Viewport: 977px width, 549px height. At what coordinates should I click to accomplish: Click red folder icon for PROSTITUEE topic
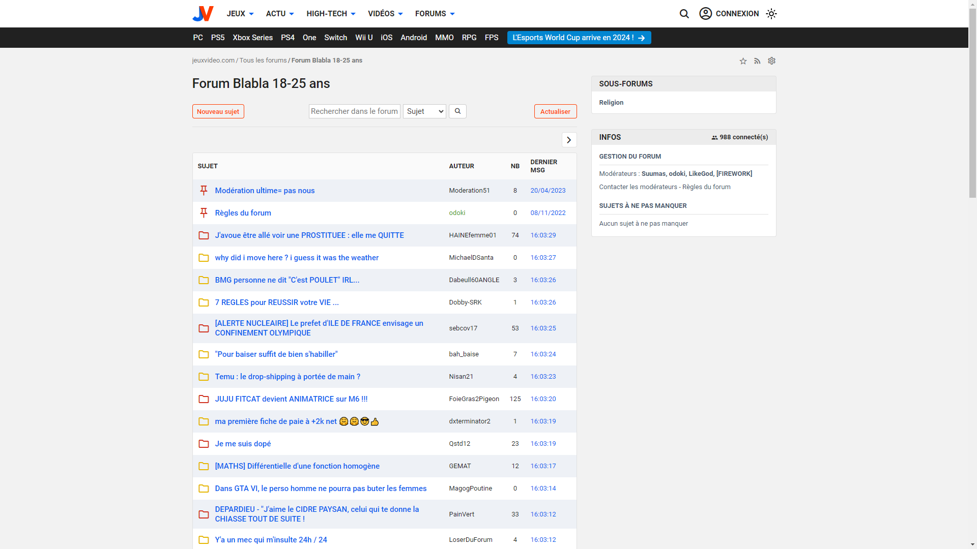204,235
